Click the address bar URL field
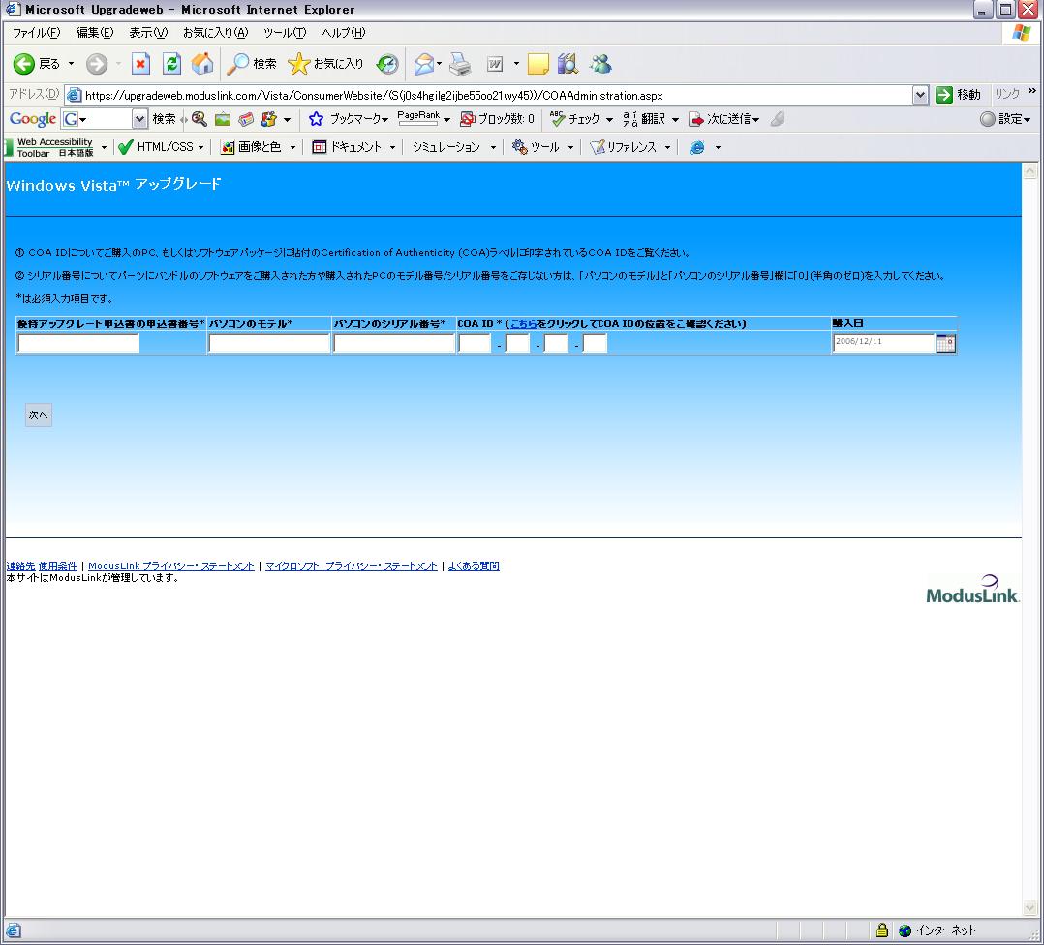This screenshot has height=945, width=1044. click(488, 95)
